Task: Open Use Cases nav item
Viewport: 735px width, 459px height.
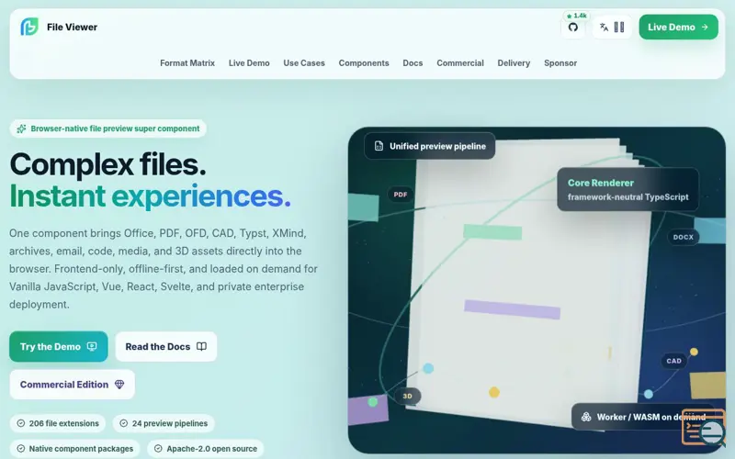Action: click(304, 62)
